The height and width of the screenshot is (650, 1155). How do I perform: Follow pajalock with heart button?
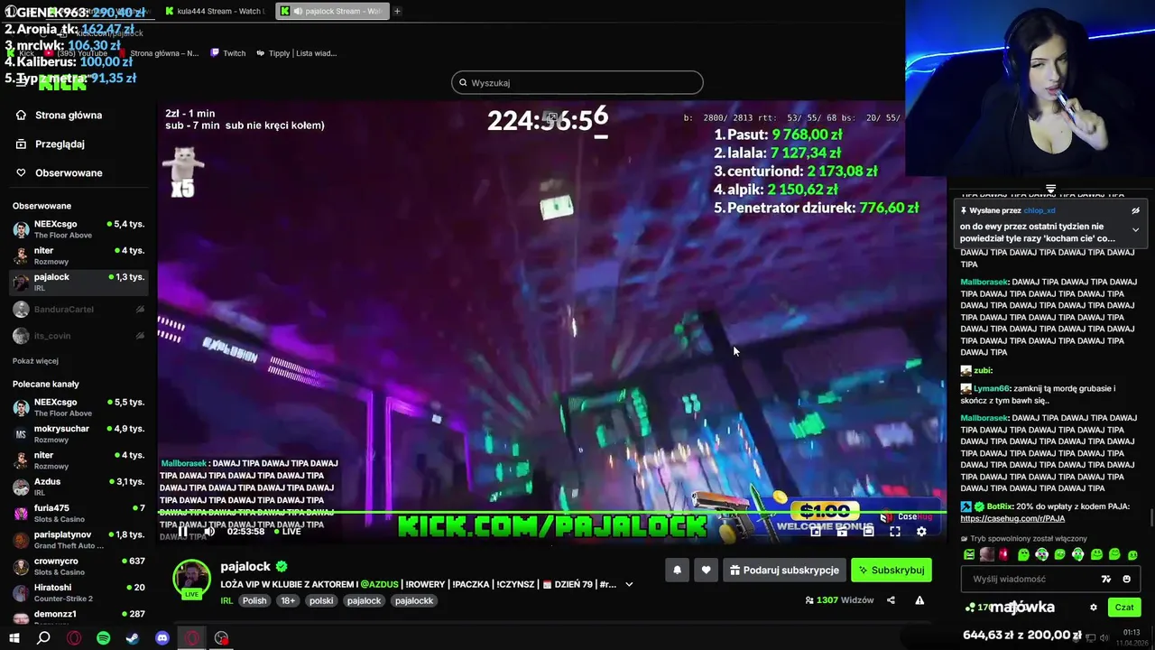tap(707, 571)
